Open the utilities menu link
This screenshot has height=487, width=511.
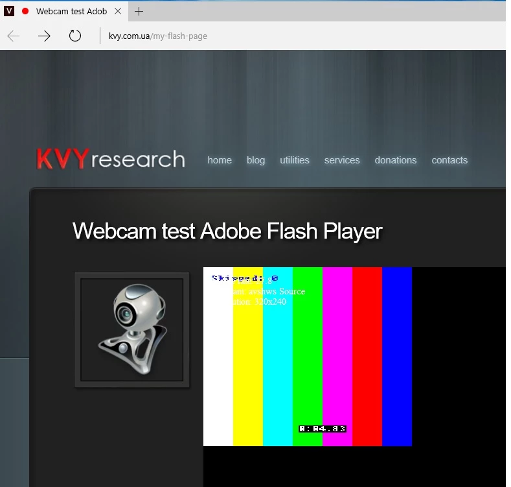coord(295,160)
